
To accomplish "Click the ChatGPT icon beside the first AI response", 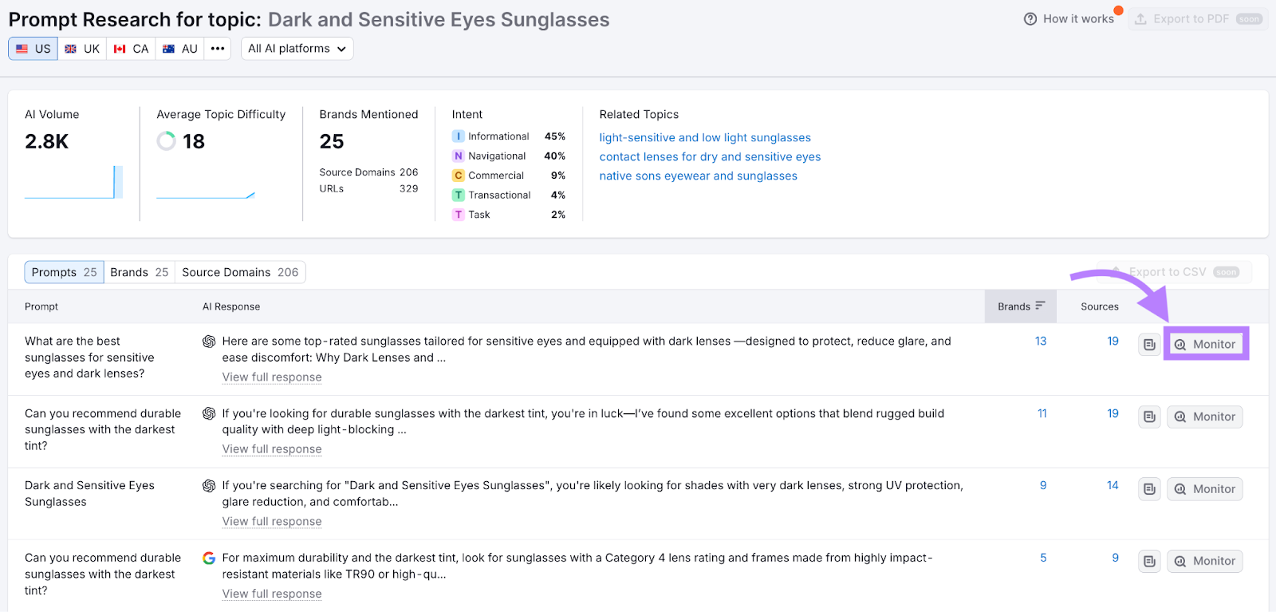I will coord(208,341).
